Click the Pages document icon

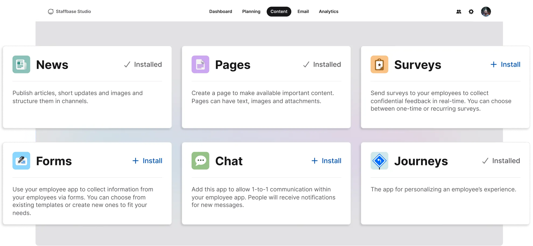[200, 64]
